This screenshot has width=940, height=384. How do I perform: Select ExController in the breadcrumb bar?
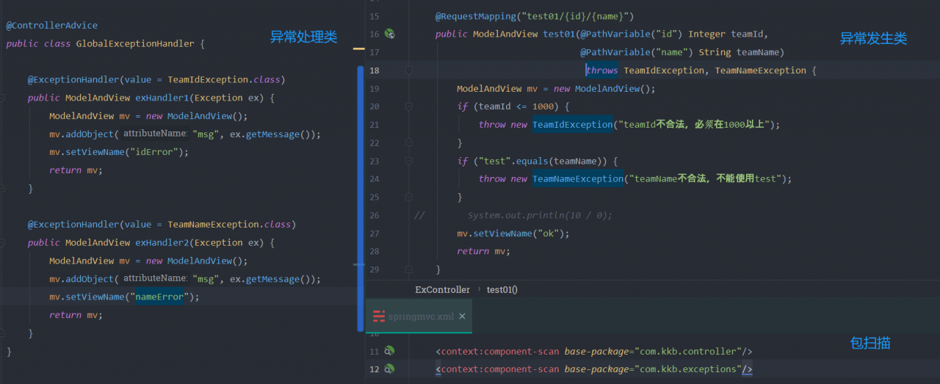click(442, 289)
